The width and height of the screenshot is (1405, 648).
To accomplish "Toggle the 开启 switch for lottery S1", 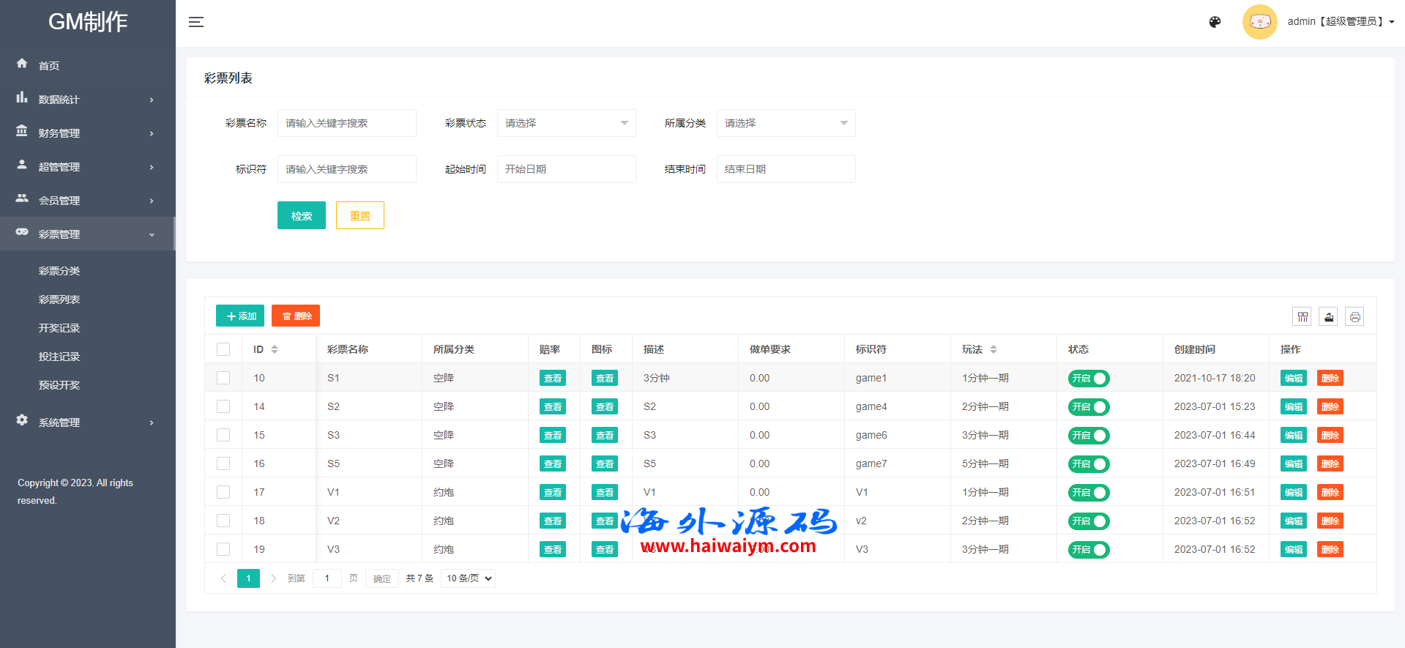I will (x=1089, y=379).
